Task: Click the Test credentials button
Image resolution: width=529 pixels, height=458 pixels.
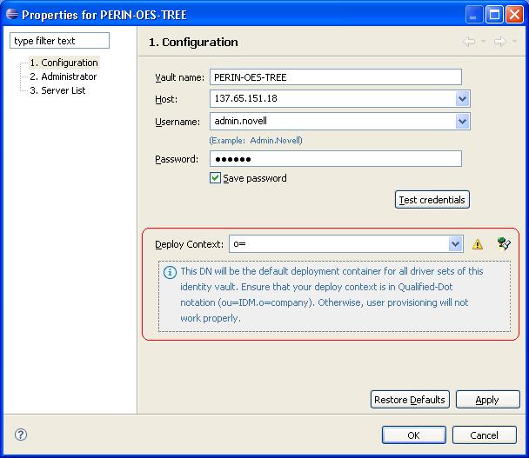Action: pyautogui.click(x=432, y=200)
